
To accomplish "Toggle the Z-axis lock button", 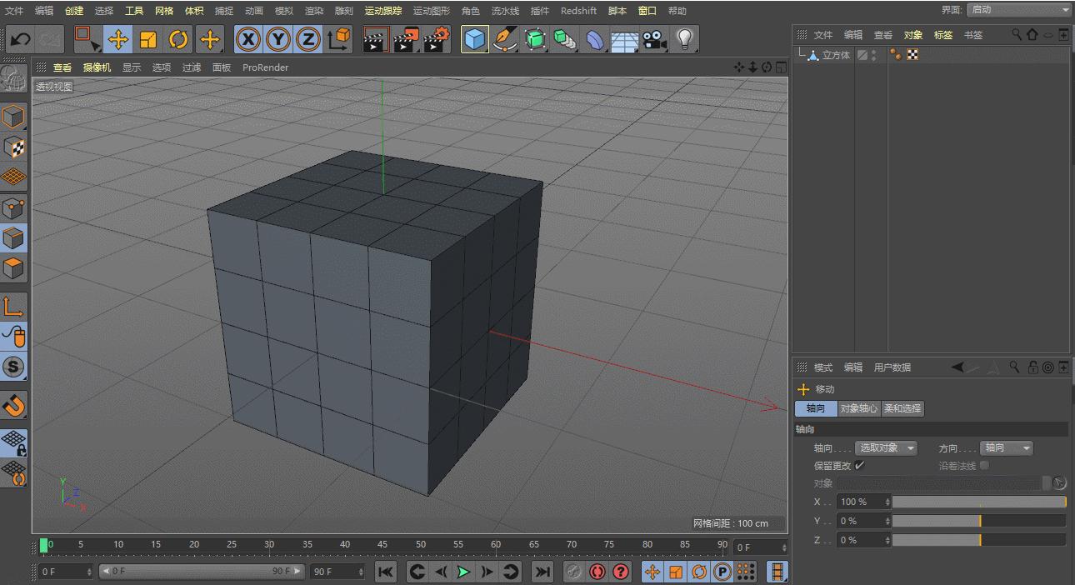I will (x=308, y=39).
